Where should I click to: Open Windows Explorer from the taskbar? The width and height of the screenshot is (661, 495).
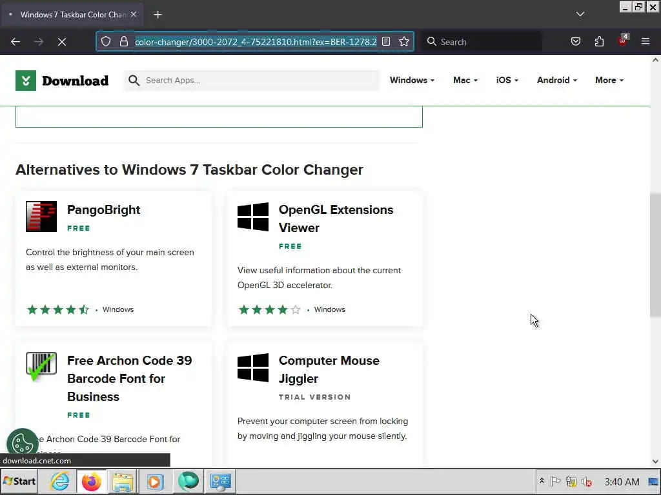123,481
